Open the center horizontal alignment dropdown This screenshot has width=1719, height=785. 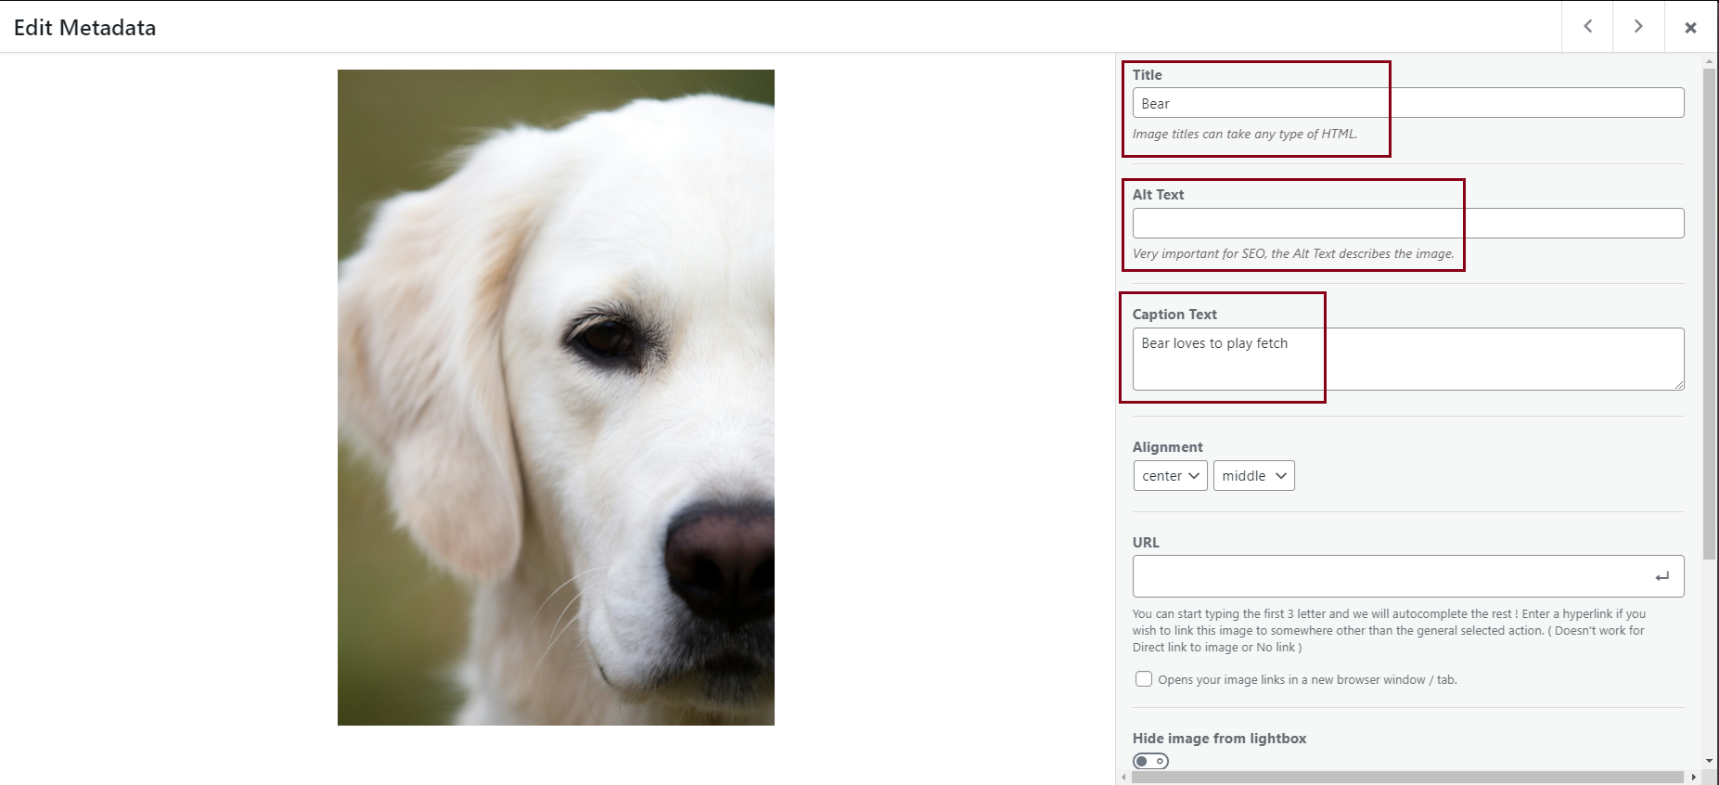[1170, 476]
